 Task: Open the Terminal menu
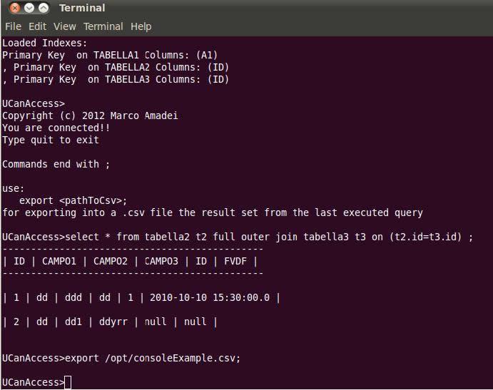click(x=103, y=26)
